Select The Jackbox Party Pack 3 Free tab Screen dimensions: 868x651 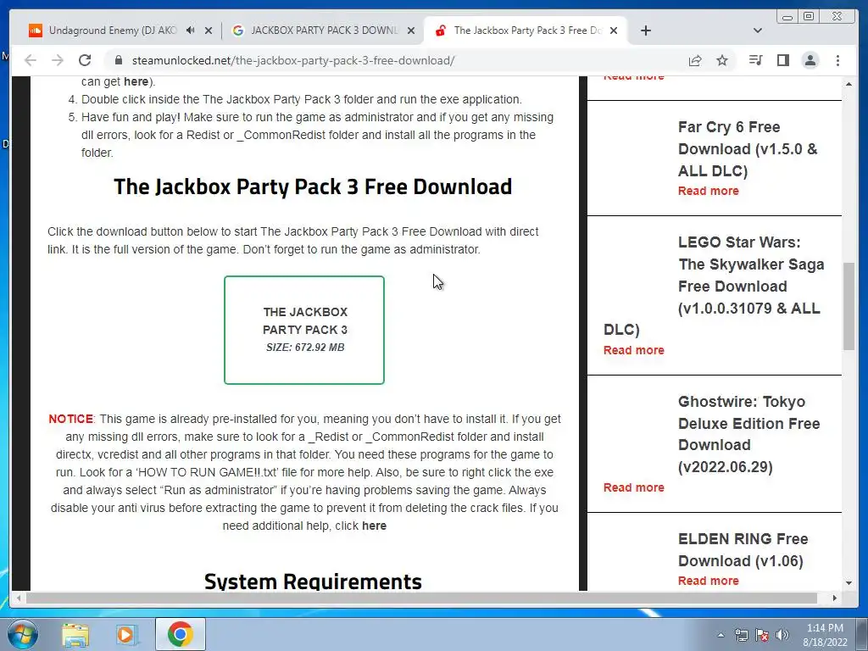pyautogui.click(x=526, y=31)
